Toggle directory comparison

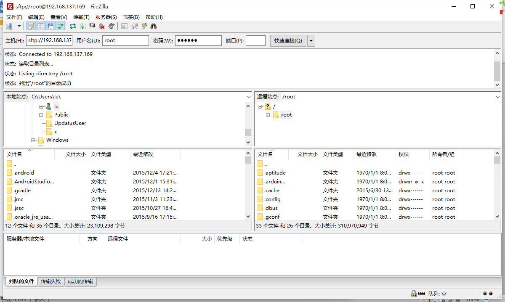134,26
